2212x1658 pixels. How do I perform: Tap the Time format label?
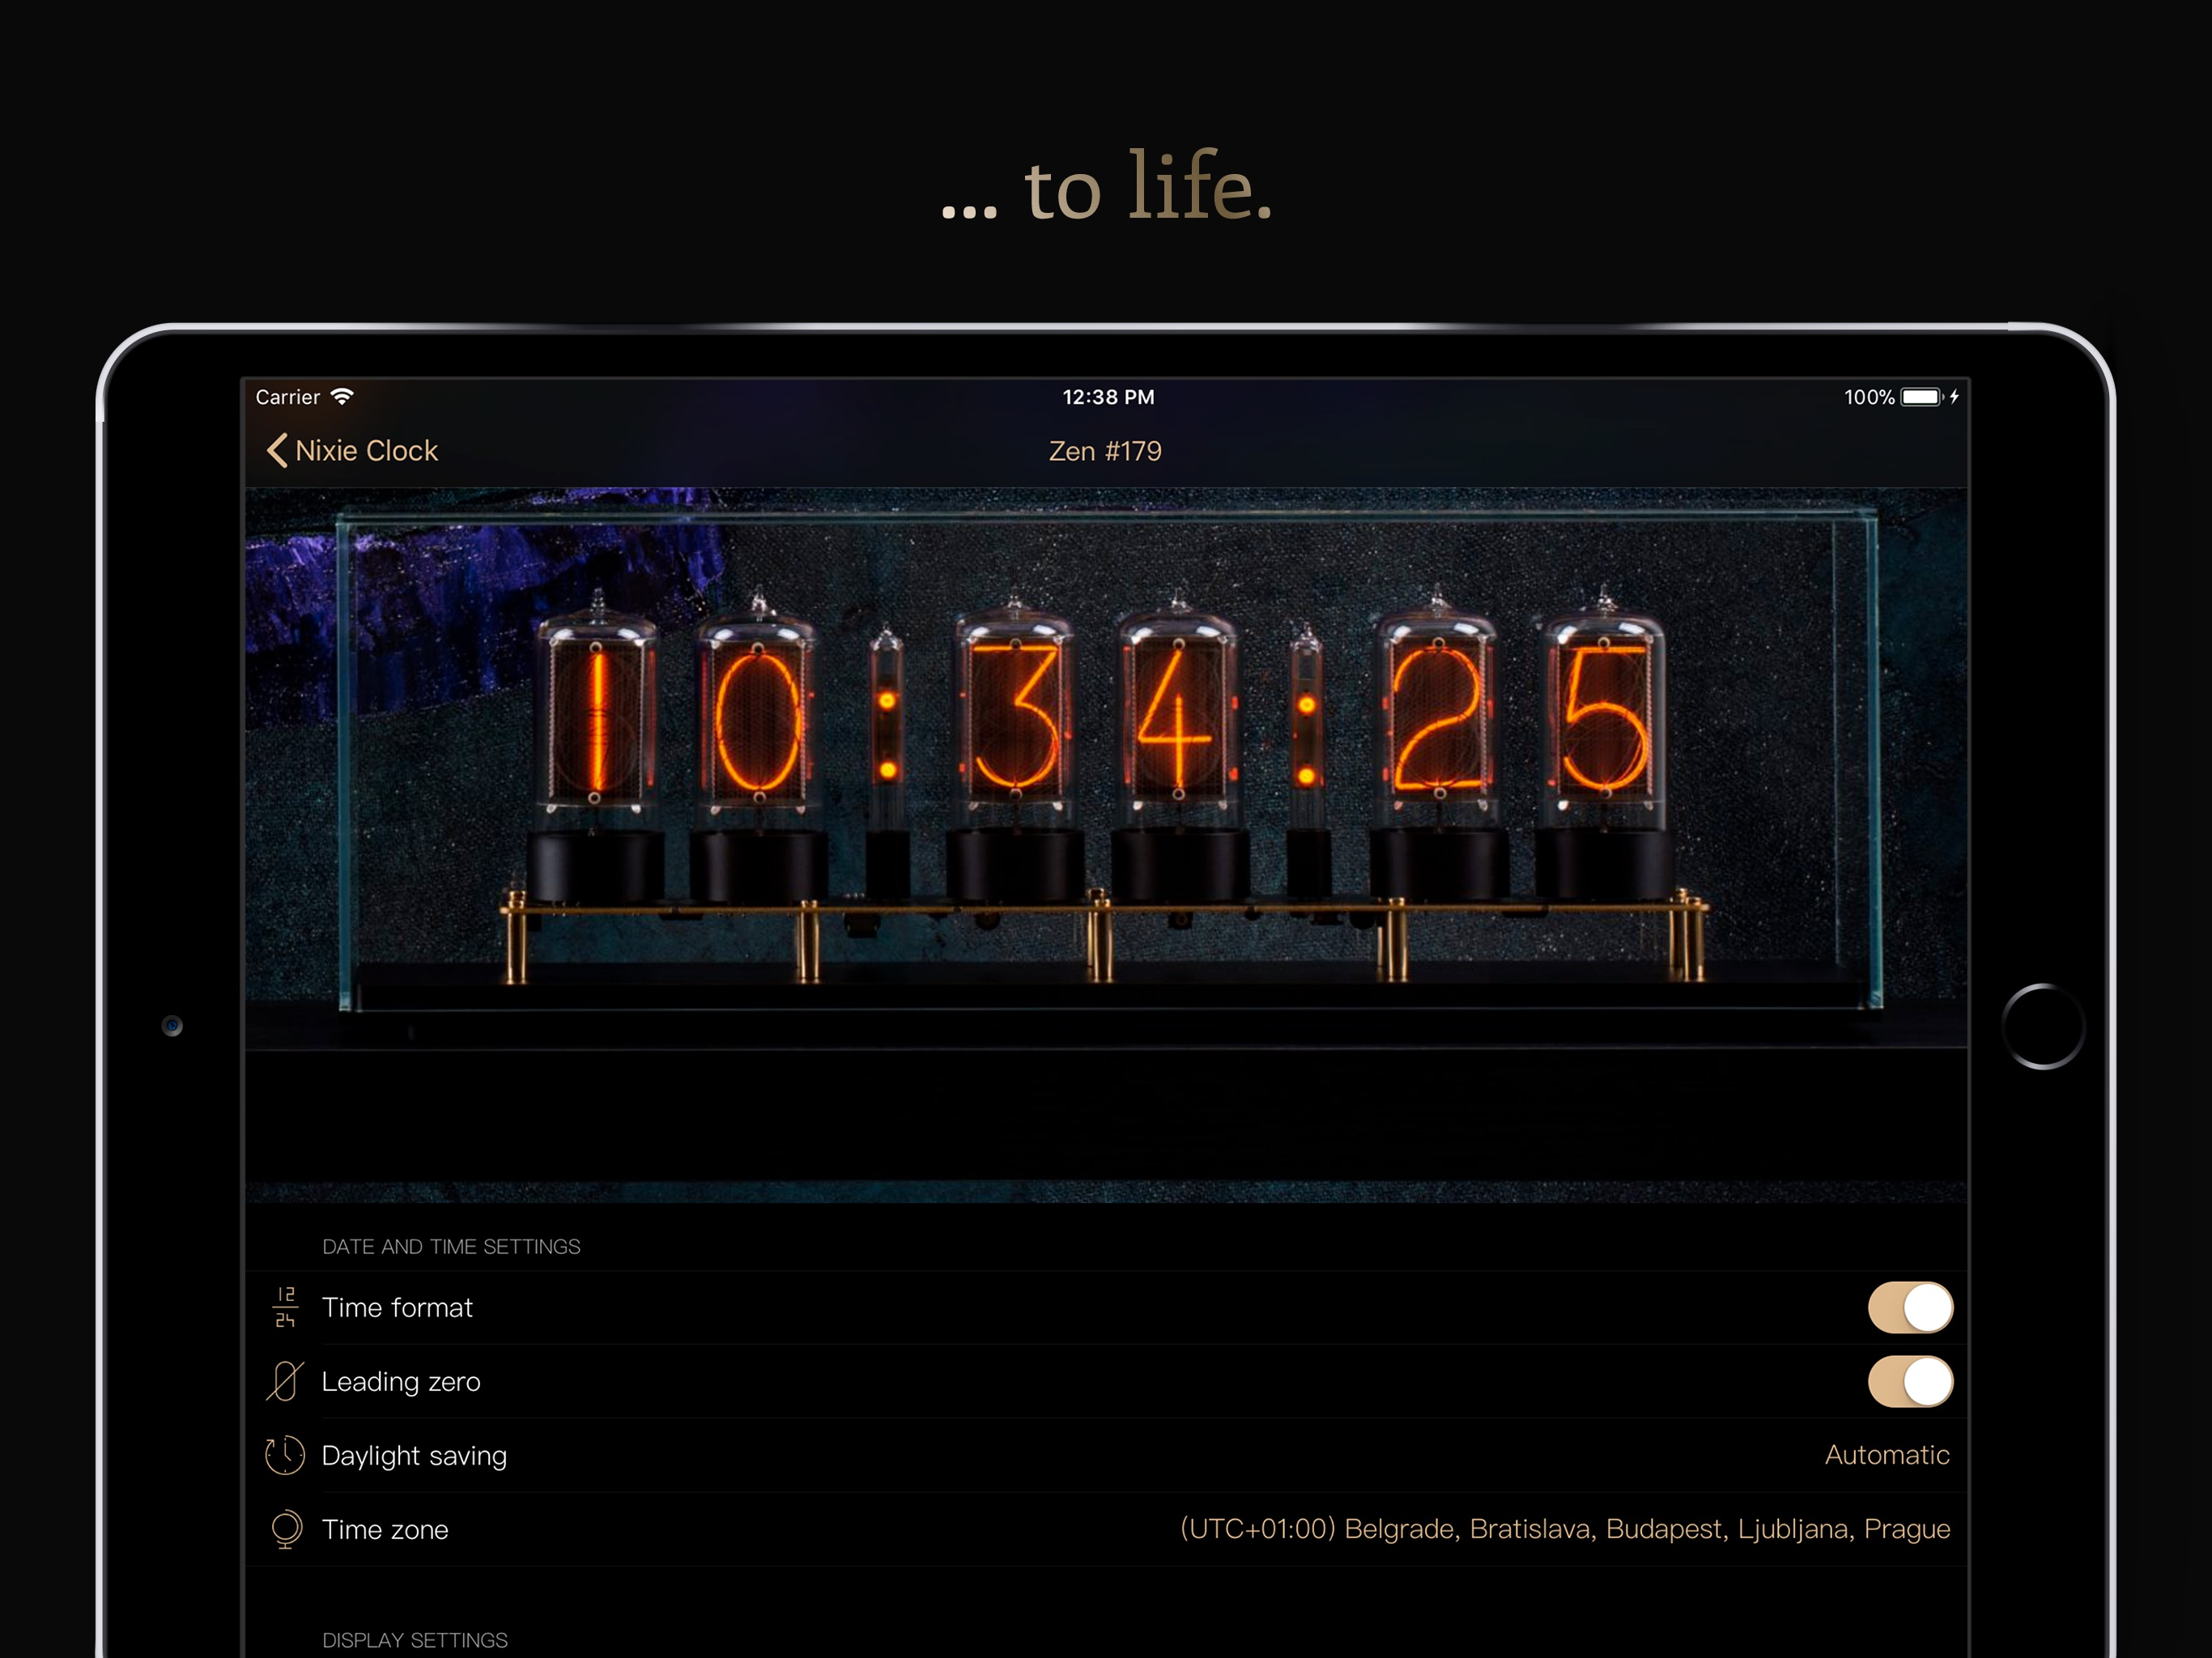point(397,1307)
